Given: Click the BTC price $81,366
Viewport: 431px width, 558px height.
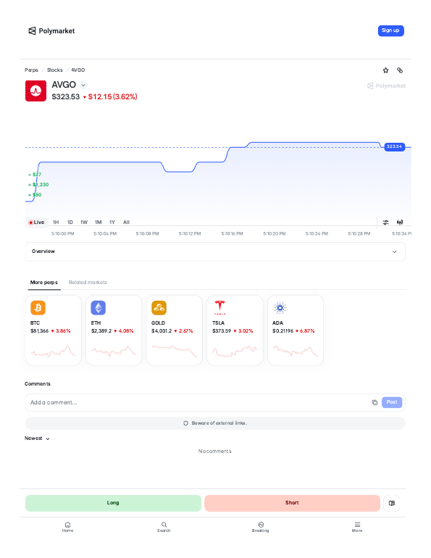Looking at the screenshot, I should coord(39,331).
